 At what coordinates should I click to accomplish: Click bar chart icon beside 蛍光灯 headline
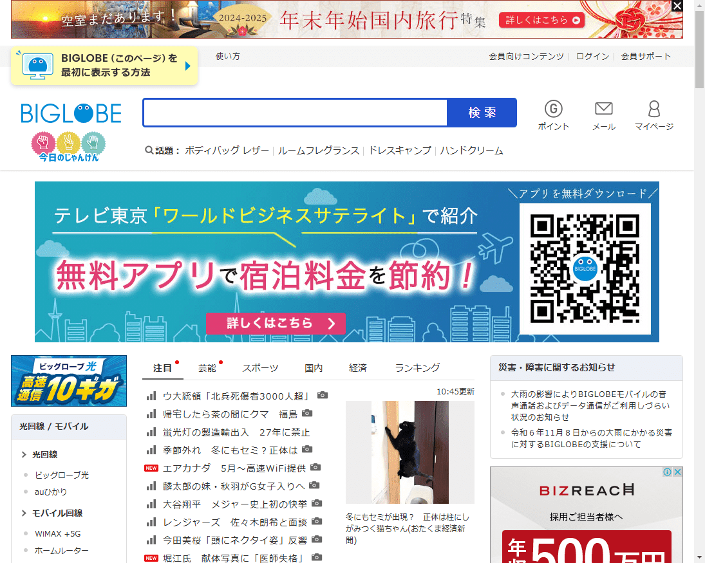(x=151, y=432)
